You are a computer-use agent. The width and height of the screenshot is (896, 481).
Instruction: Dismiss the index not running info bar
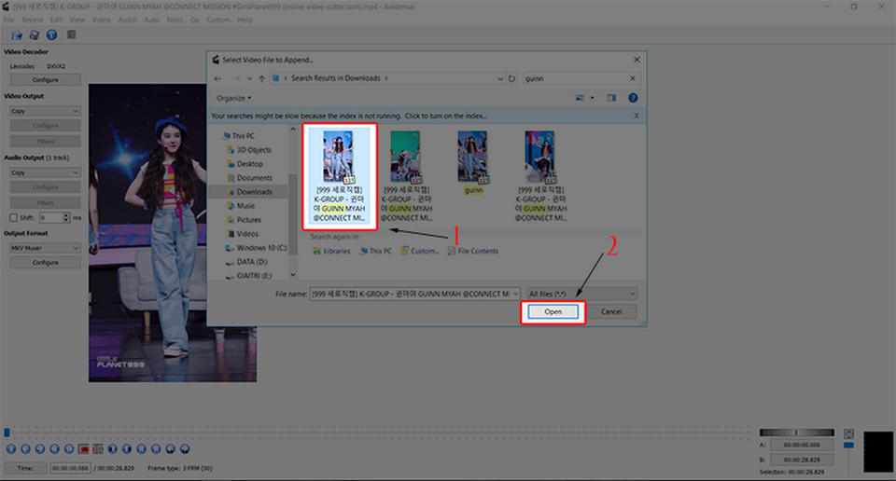tap(637, 116)
